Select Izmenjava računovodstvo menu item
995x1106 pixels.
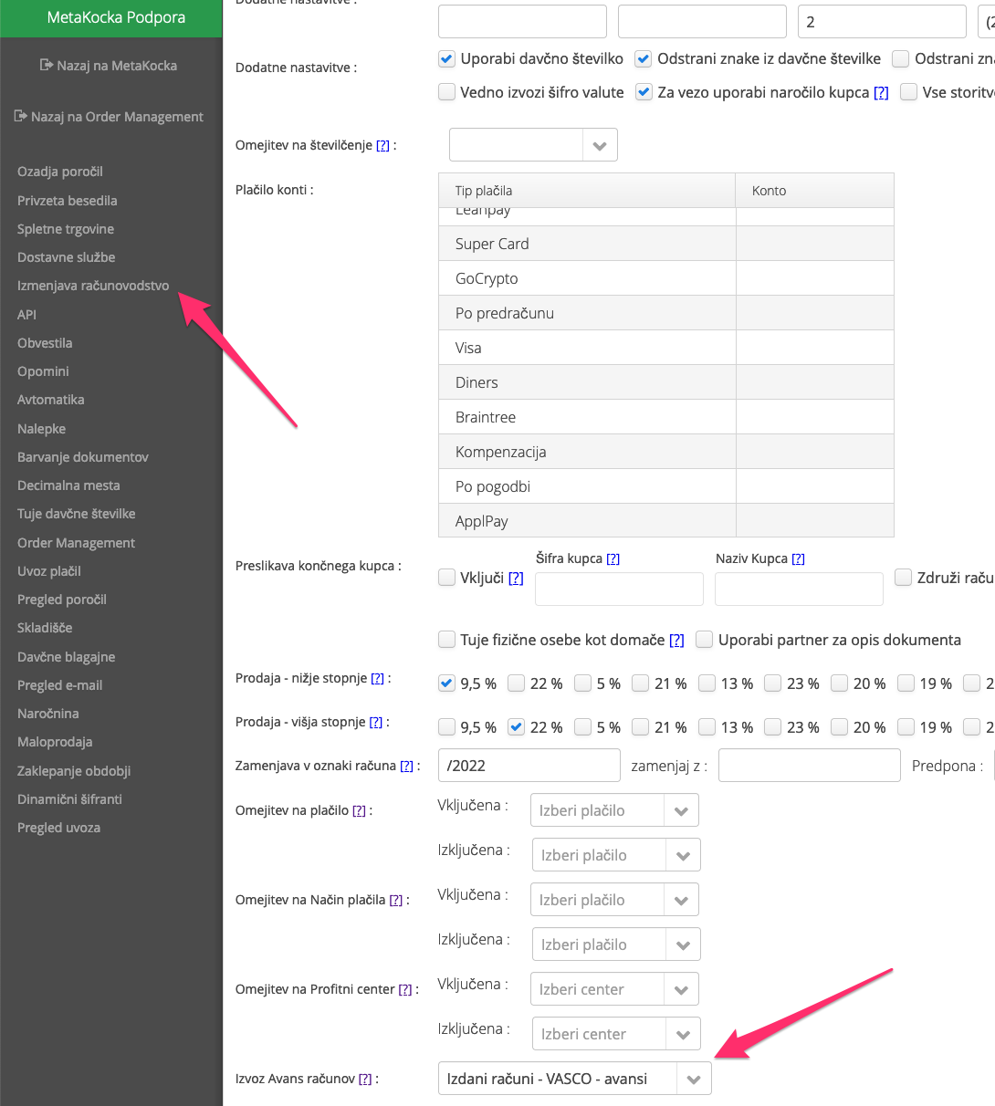(93, 286)
